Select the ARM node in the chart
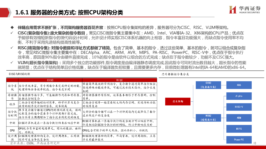The image size is (266, 149). pyautogui.click(x=239, y=118)
